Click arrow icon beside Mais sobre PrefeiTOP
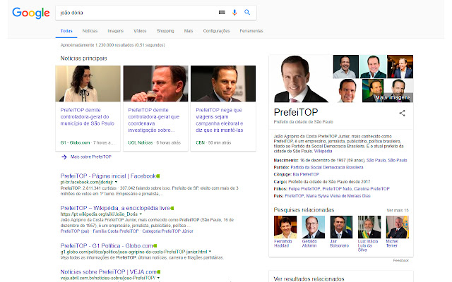 coord(64,157)
